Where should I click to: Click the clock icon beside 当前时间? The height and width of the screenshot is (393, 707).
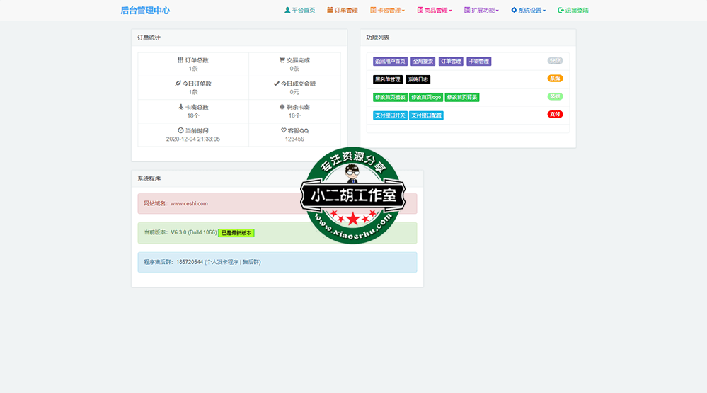tap(180, 130)
